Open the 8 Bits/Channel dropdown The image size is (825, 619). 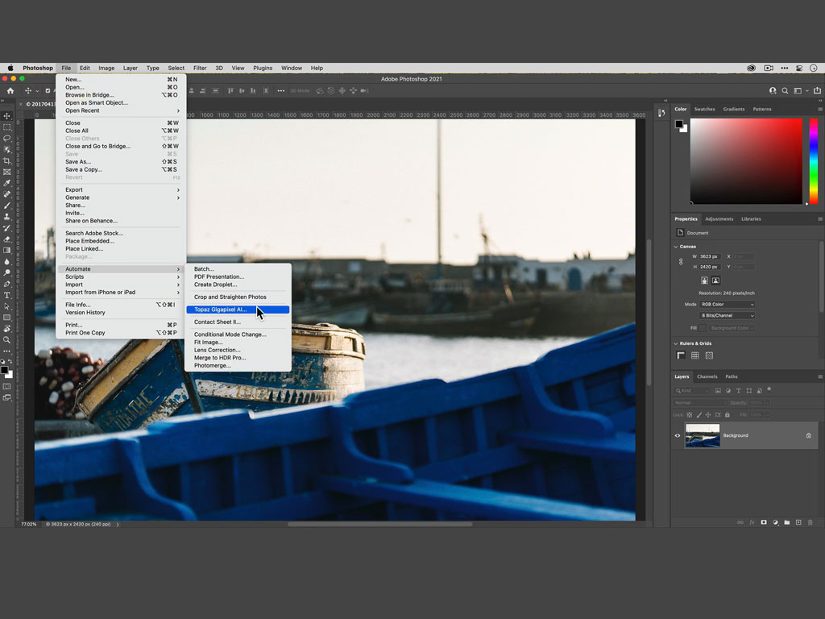(x=728, y=316)
